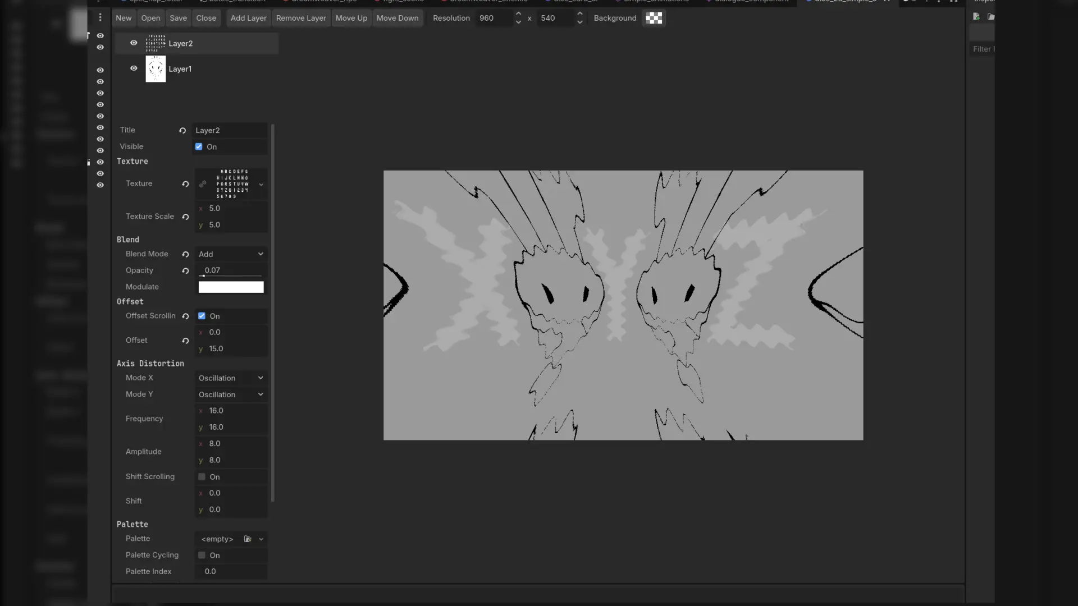This screenshot has width=1078, height=606.
Task: Click Move Down in the toolbar
Action: (x=398, y=18)
